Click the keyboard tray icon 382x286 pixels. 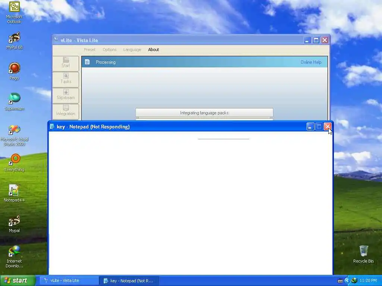pos(340,281)
